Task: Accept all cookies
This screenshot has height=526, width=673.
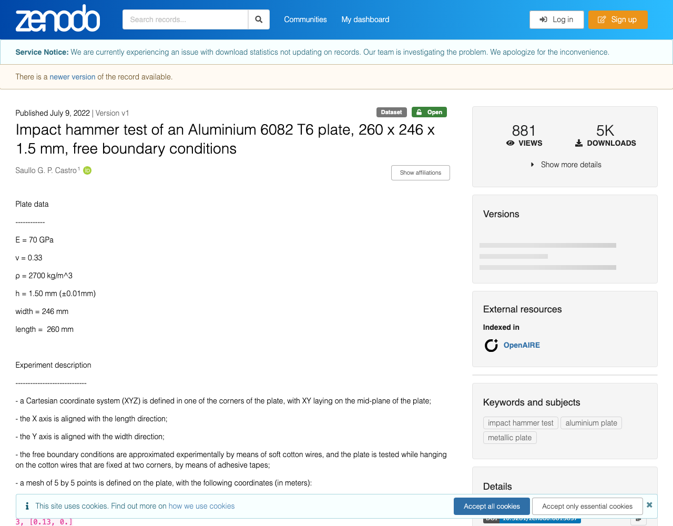Action: 492,506
